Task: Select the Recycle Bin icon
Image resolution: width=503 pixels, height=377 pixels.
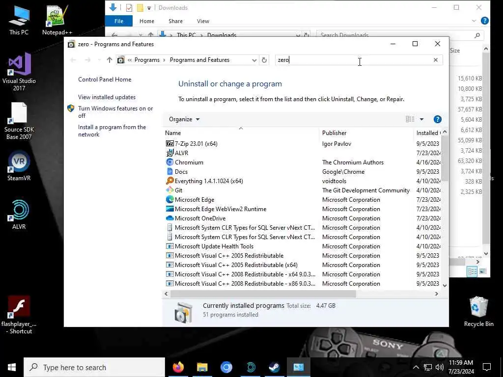Action: click(478, 311)
